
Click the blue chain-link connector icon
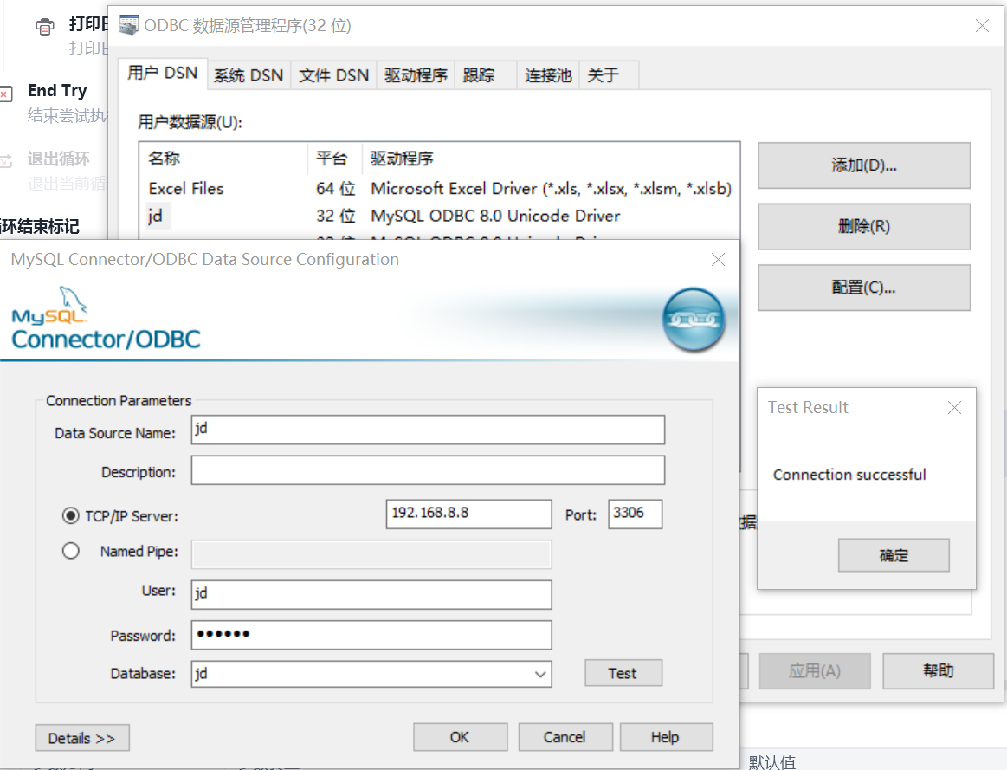click(x=694, y=320)
